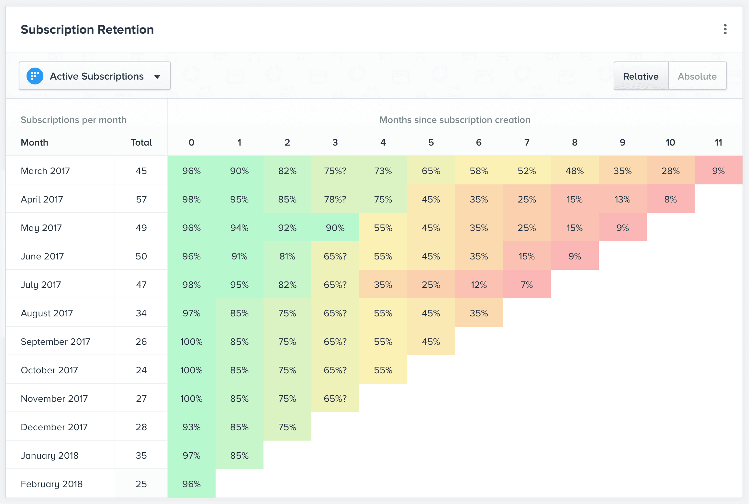Select the April 2017 row label
This screenshot has width=749, height=504.
pos(42,199)
